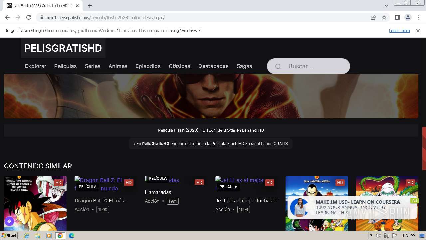Open the Explorar menu
This screenshot has height=240, width=426.
[36, 66]
